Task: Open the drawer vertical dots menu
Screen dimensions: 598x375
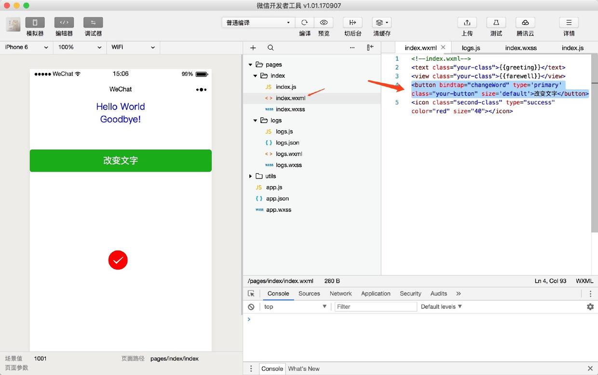Action: [x=251, y=369]
